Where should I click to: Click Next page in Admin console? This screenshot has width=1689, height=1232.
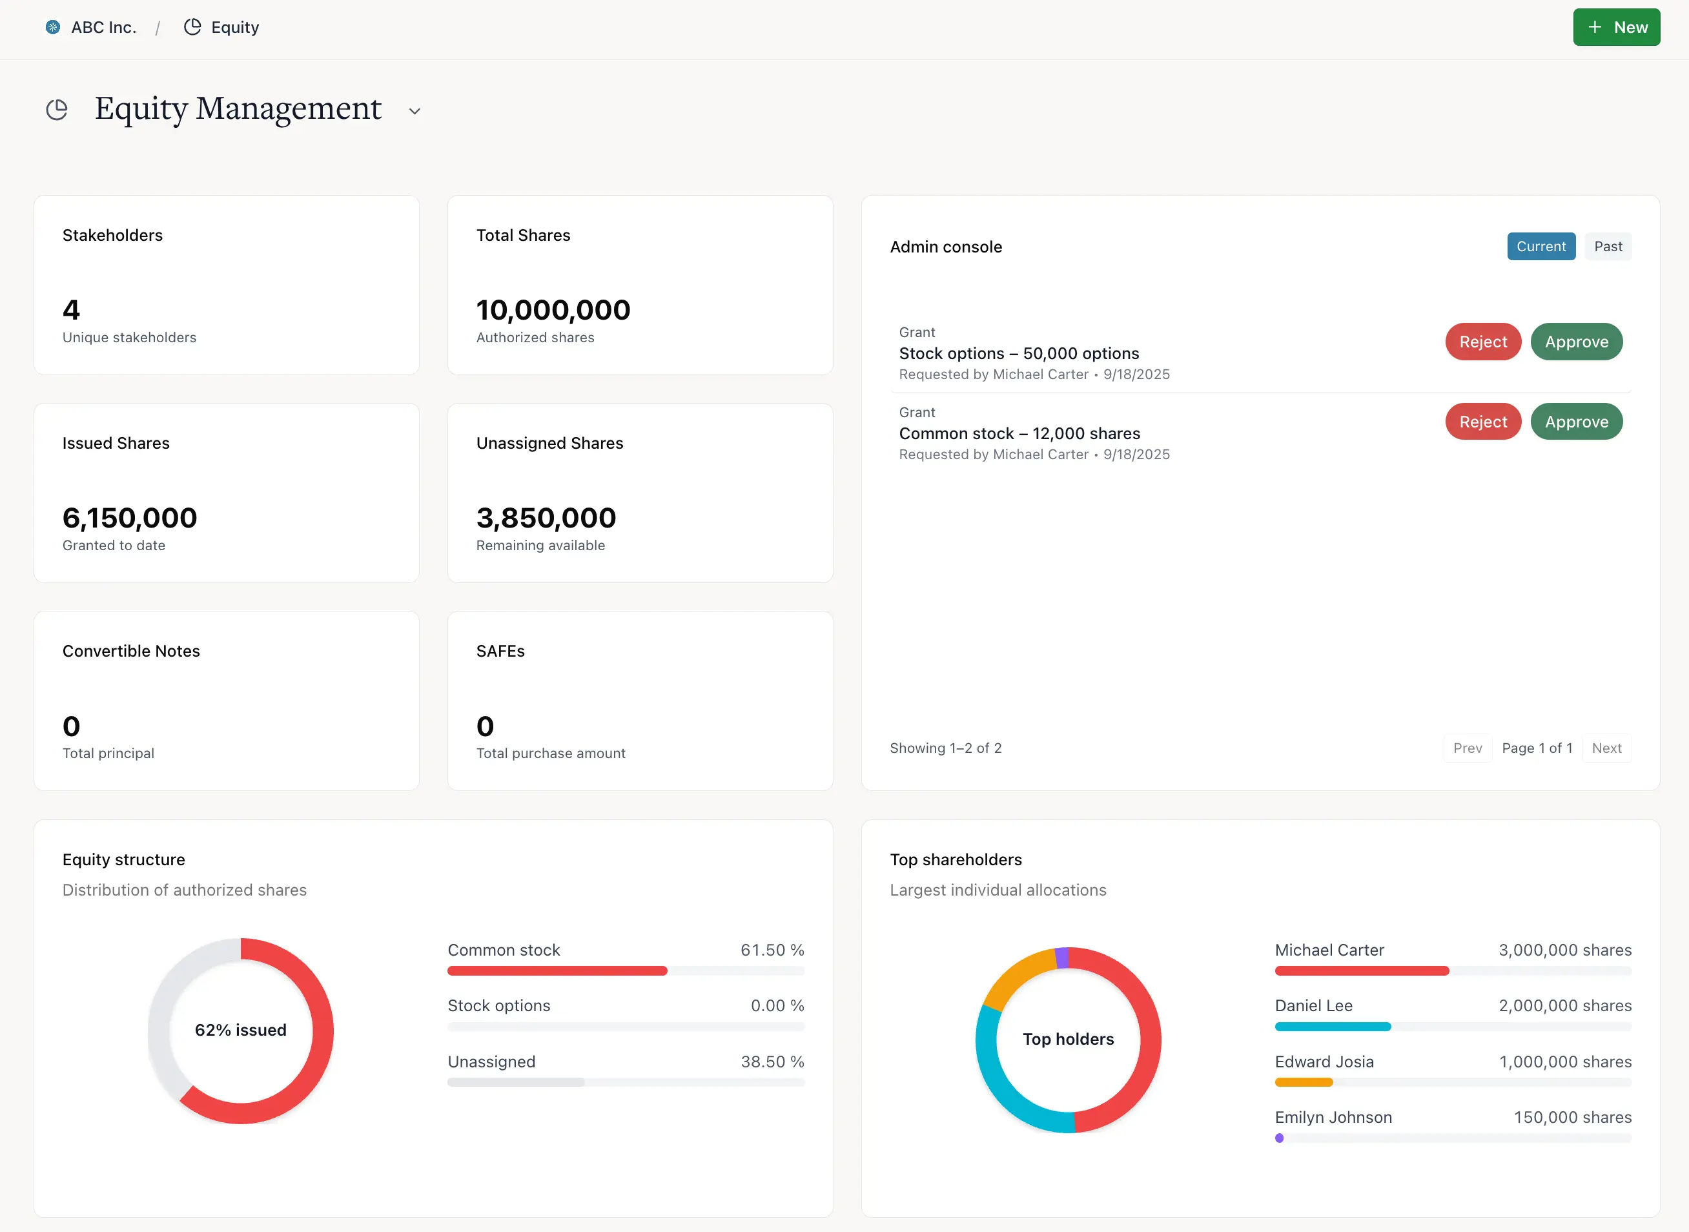[x=1606, y=748]
